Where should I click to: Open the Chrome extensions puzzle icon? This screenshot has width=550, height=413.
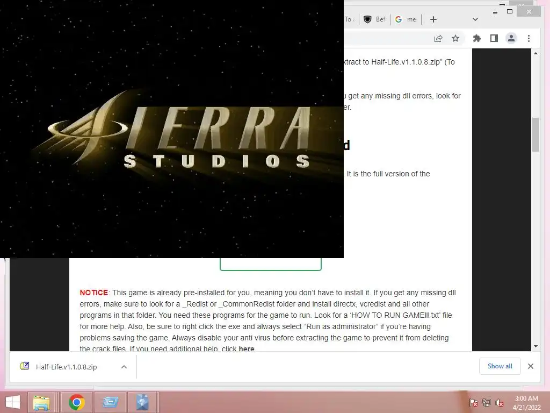point(477,38)
